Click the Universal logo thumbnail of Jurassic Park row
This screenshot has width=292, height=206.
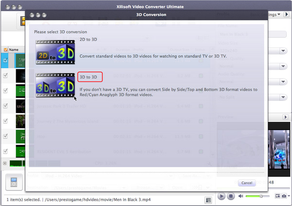tap(20, 106)
